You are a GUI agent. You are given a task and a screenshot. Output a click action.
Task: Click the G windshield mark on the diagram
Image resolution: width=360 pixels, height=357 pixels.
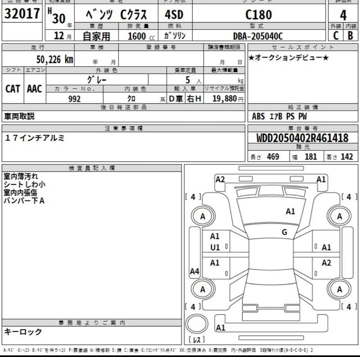[x=284, y=232]
